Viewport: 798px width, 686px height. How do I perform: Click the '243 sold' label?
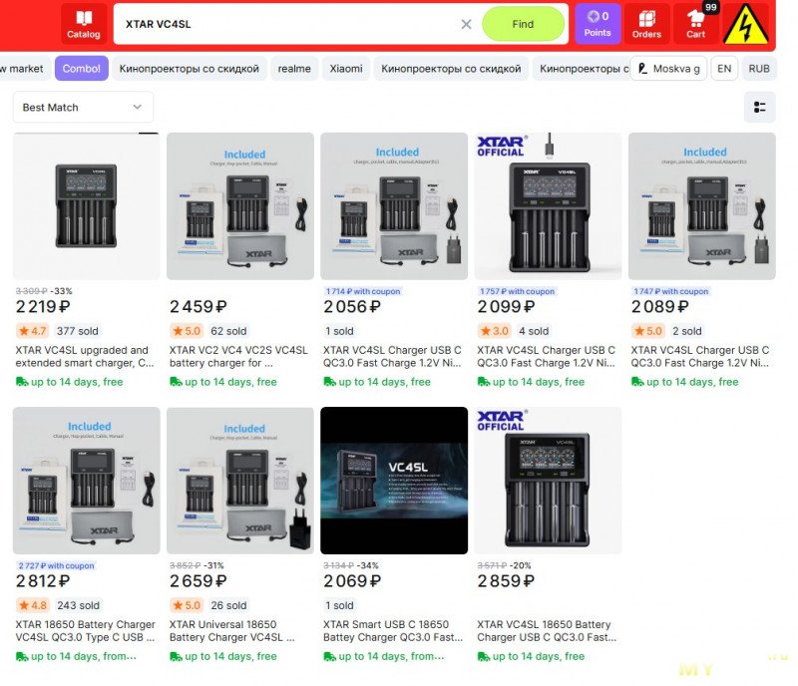pyautogui.click(x=78, y=605)
